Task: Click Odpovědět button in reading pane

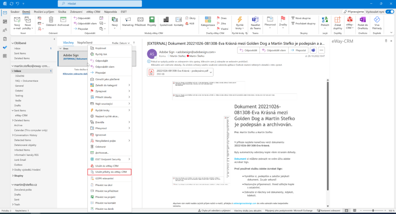Action: (x=249, y=50)
